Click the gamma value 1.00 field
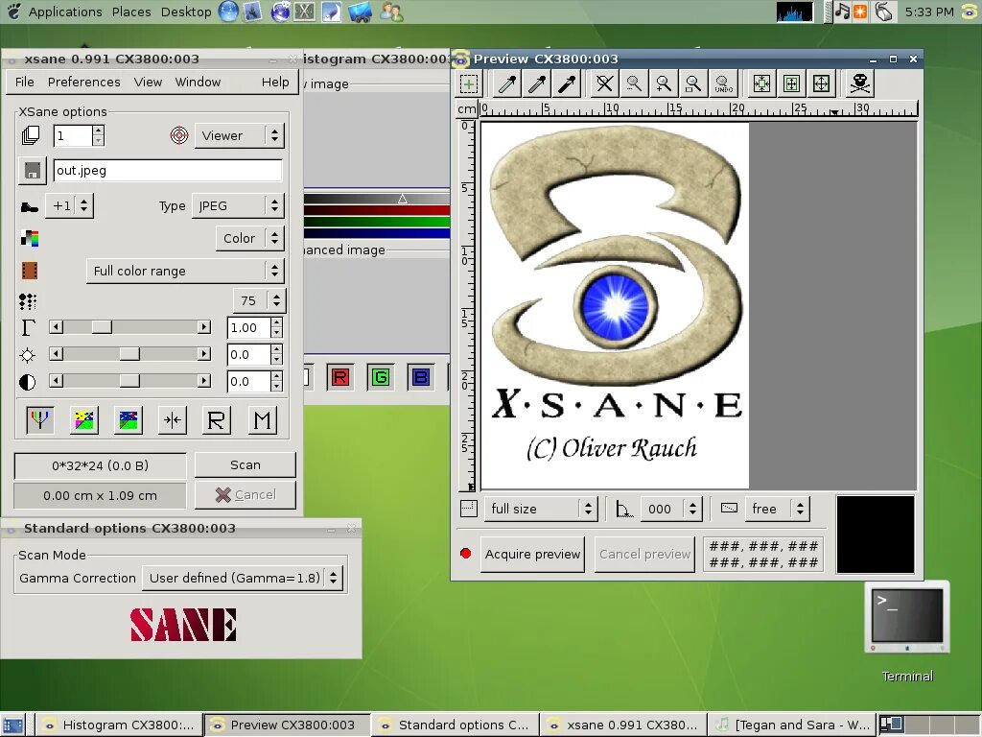Image resolution: width=982 pixels, height=737 pixels. 249,328
